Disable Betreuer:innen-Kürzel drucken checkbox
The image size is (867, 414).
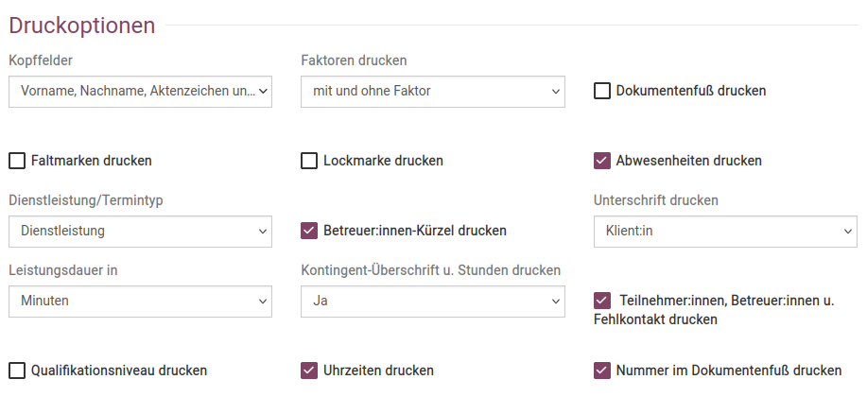pyautogui.click(x=309, y=231)
